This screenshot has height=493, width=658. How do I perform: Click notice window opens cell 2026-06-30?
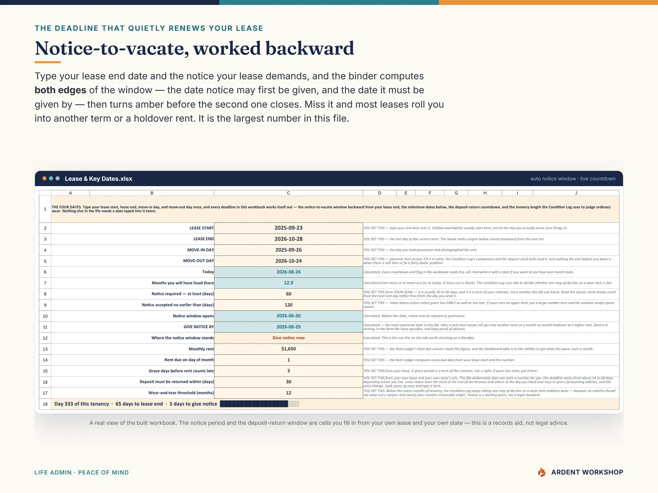tap(288, 316)
